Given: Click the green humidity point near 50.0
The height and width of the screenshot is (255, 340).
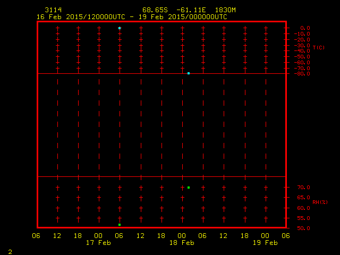Looking at the screenshot, I should (x=120, y=225).
